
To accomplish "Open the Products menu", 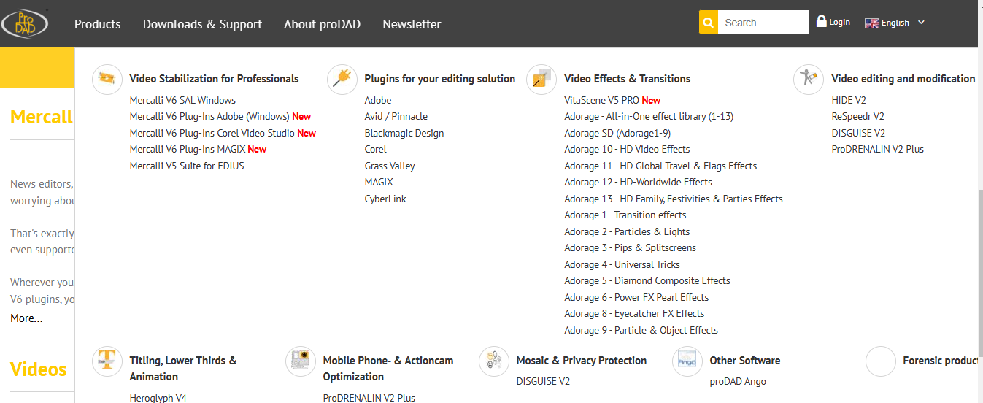I will click(97, 24).
